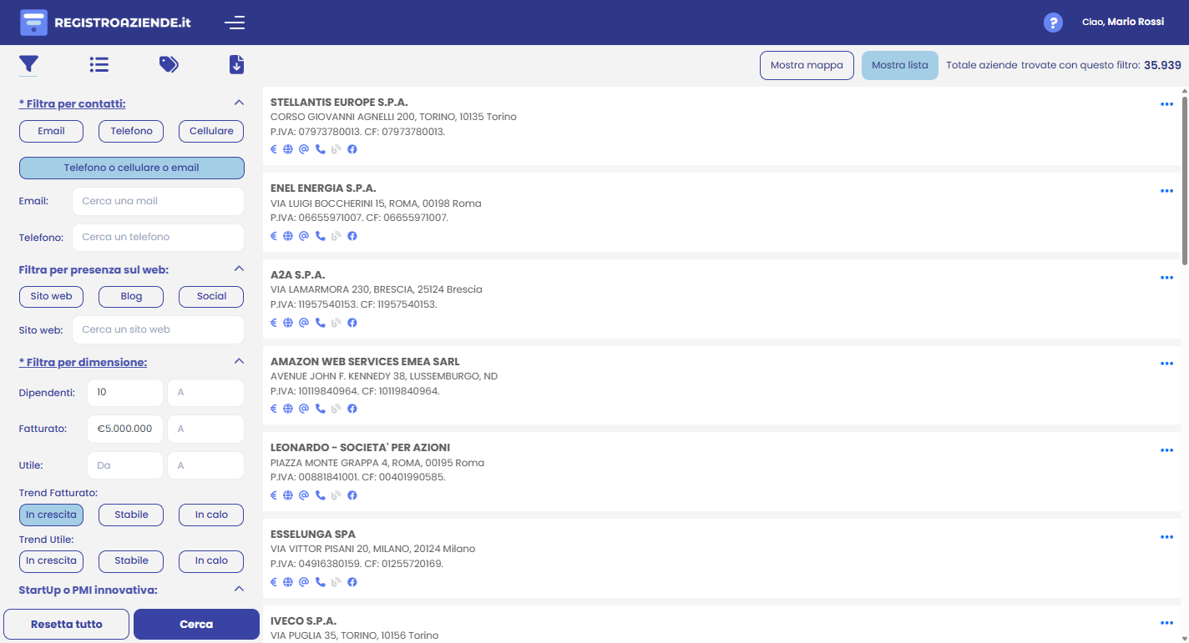1189x643 pixels.
Task: Click blog feed icon for A2A S.P.A.
Action: [x=336, y=323]
